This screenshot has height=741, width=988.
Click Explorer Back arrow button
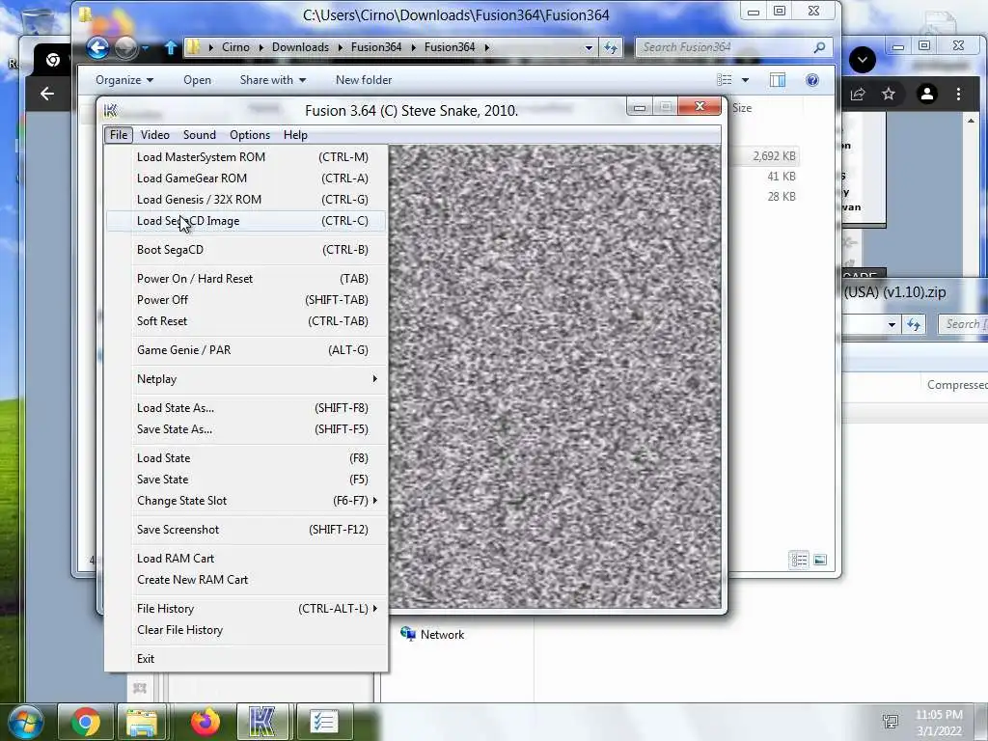[97, 47]
